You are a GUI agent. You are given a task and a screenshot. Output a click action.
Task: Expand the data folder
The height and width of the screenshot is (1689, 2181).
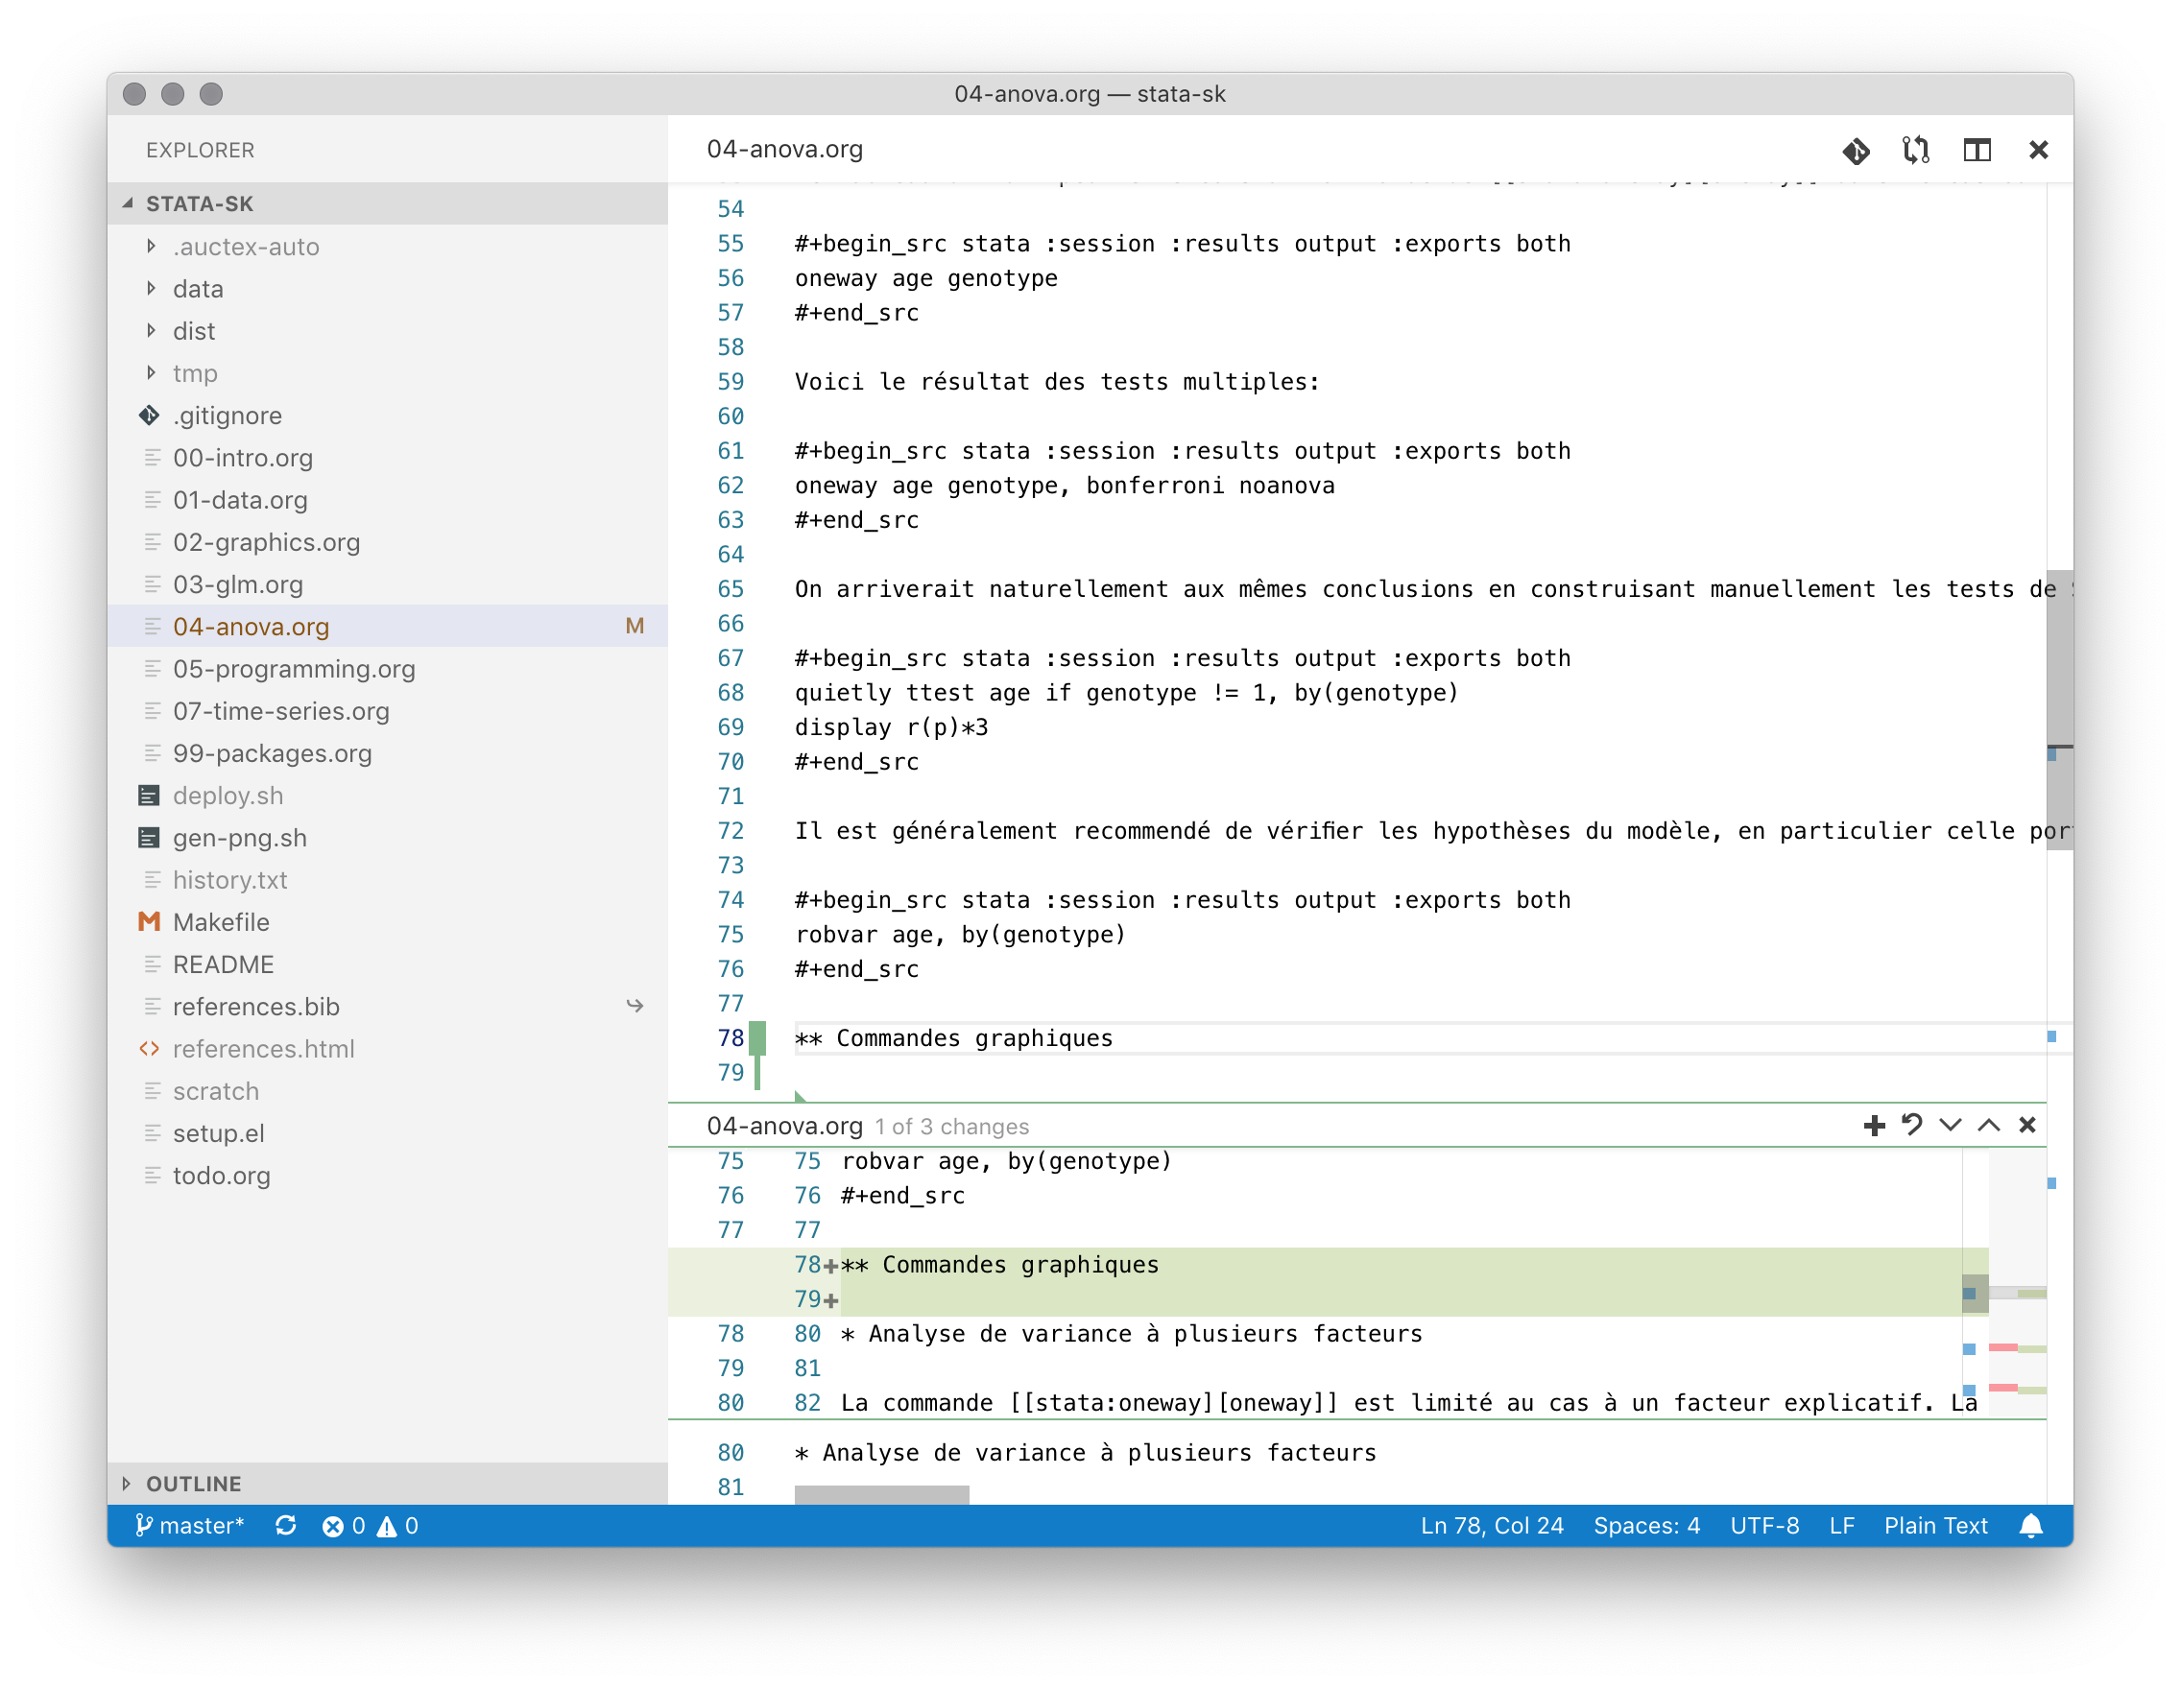click(198, 289)
